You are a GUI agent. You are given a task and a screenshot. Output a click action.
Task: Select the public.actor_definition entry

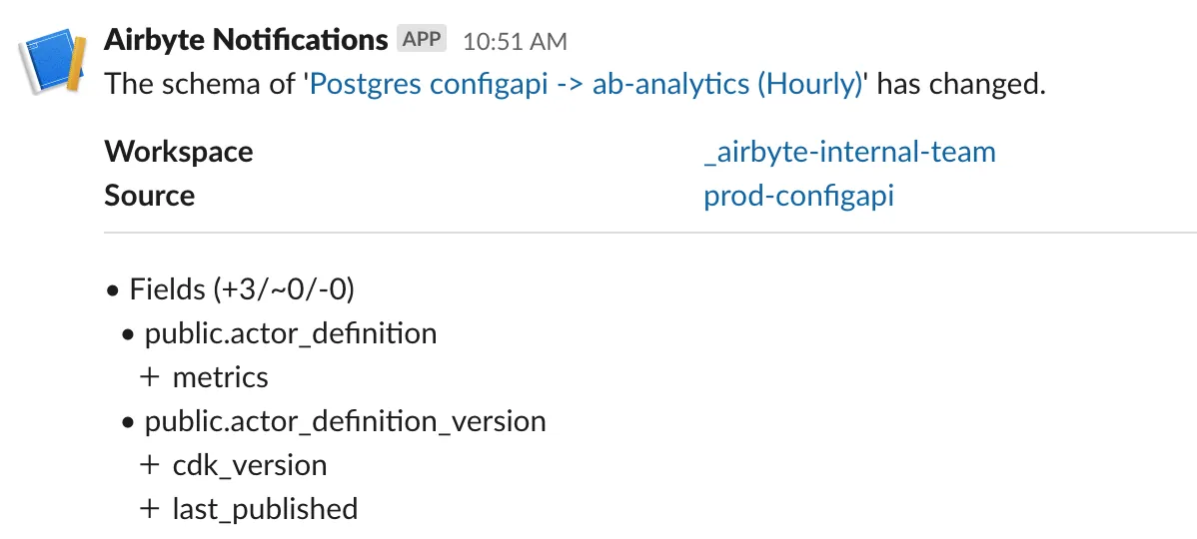[x=291, y=333]
